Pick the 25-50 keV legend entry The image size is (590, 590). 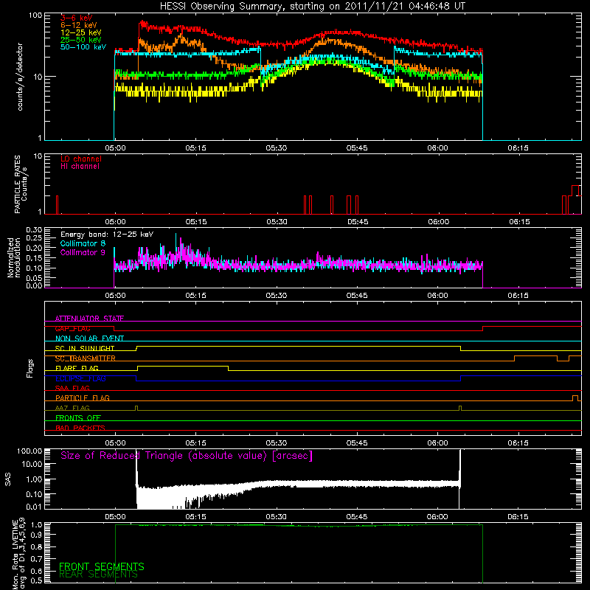point(81,40)
